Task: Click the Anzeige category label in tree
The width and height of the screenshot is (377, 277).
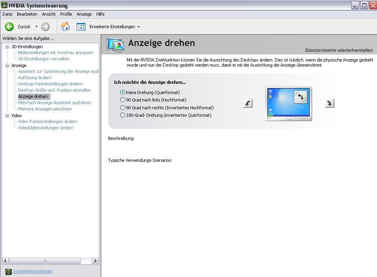Action: [19, 65]
